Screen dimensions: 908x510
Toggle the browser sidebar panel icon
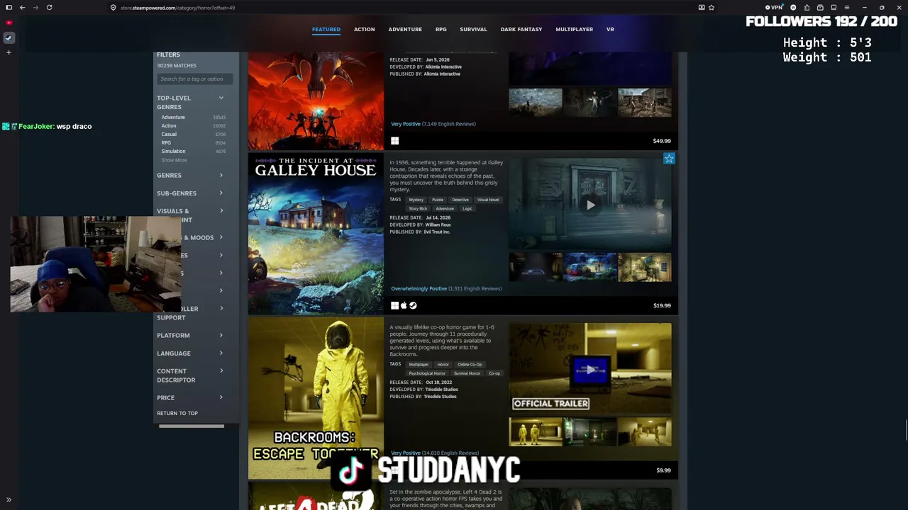click(x=9, y=7)
